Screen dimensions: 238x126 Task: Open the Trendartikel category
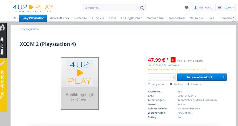click(177, 18)
